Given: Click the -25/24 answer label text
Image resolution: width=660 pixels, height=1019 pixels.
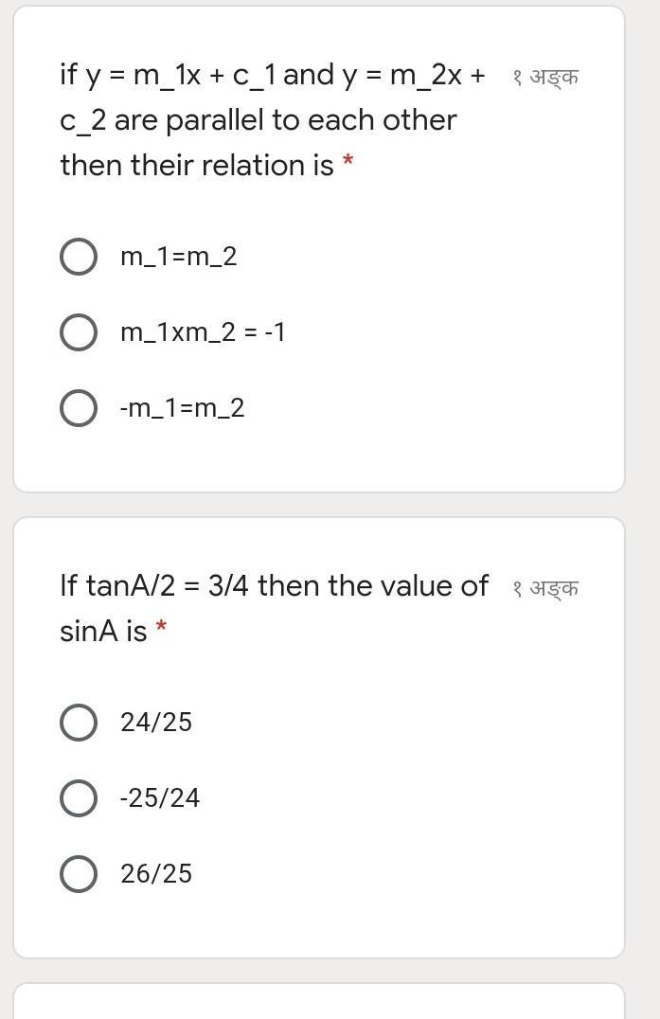Looking at the screenshot, I should coord(160,798).
